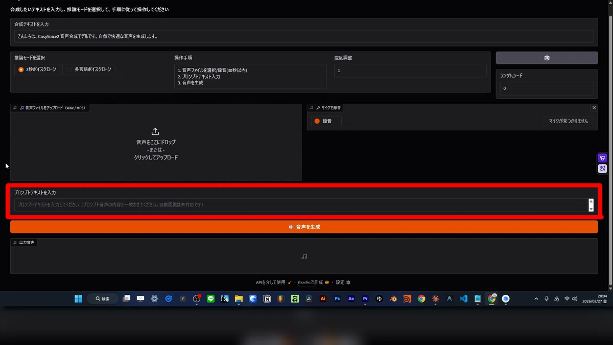613x345 pixels.
Task: Click the あ IME indicator in system tray
Action: click(x=556, y=299)
